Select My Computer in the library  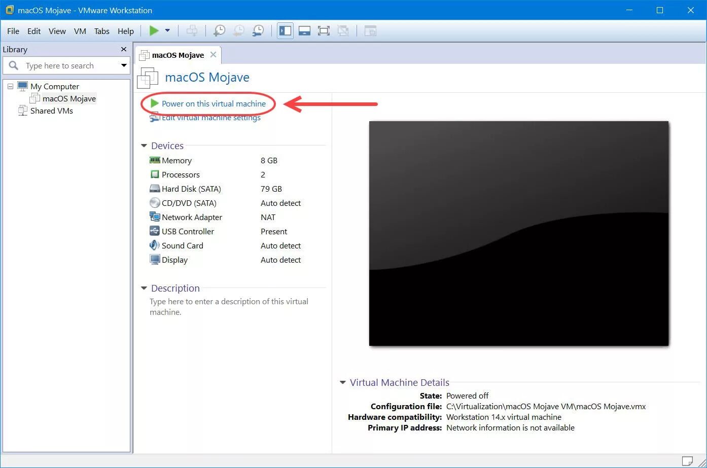tap(54, 86)
